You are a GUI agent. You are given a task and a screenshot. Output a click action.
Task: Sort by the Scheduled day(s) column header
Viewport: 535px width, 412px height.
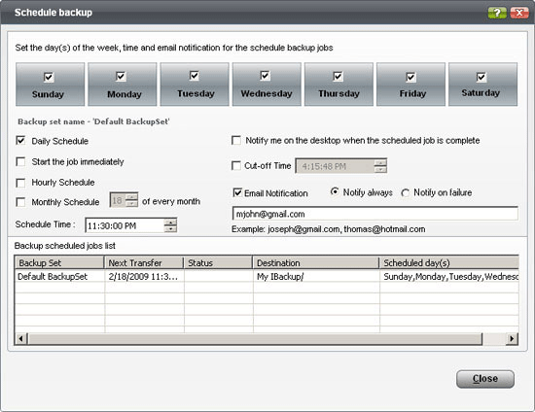(449, 262)
